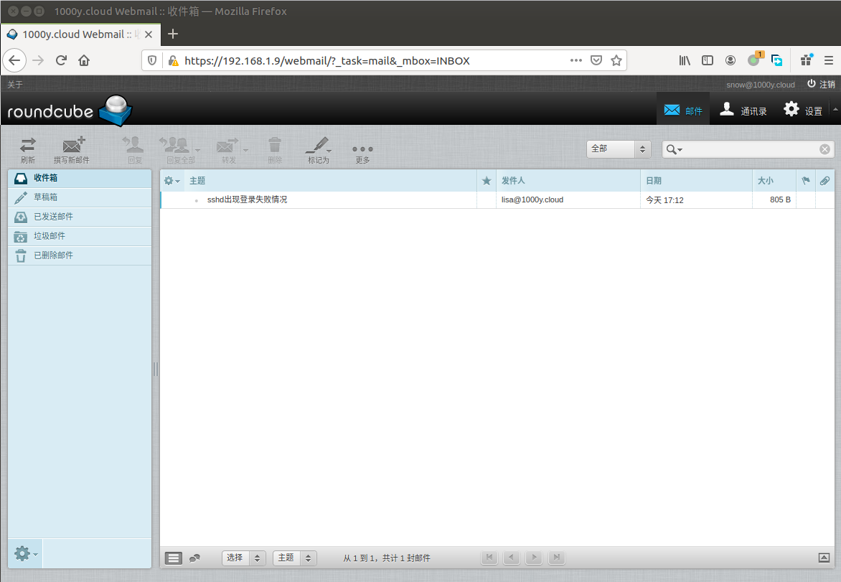This screenshot has width=841, height=582.
Task: Open the Contacts address book
Action: click(743, 111)
